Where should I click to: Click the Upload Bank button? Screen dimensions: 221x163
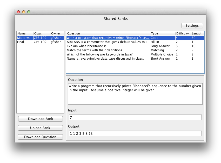(40, 128)
